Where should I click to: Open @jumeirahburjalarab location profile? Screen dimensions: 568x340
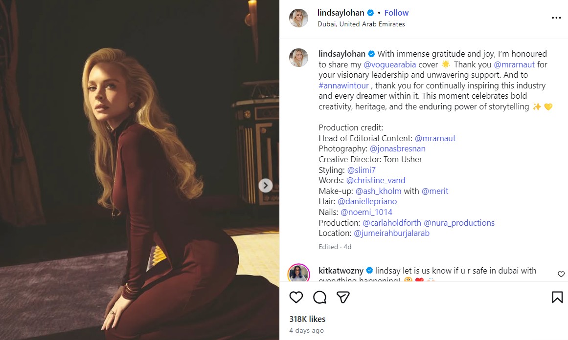click(391, 233)
